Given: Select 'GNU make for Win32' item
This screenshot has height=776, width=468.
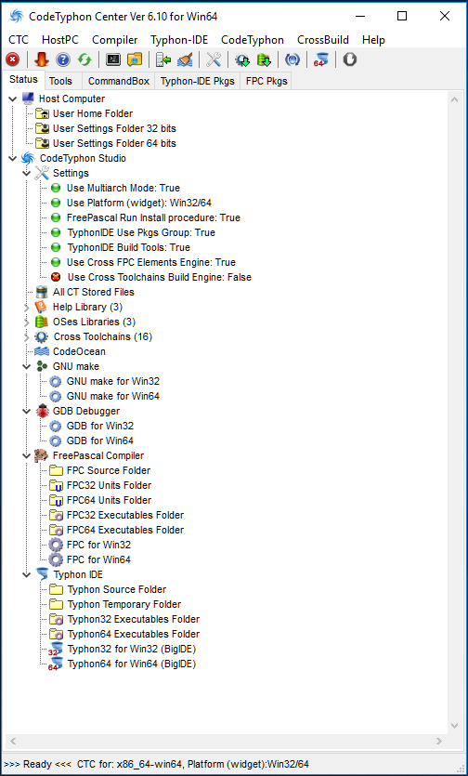Looking at the screenshot, I should tap(113, 381).
